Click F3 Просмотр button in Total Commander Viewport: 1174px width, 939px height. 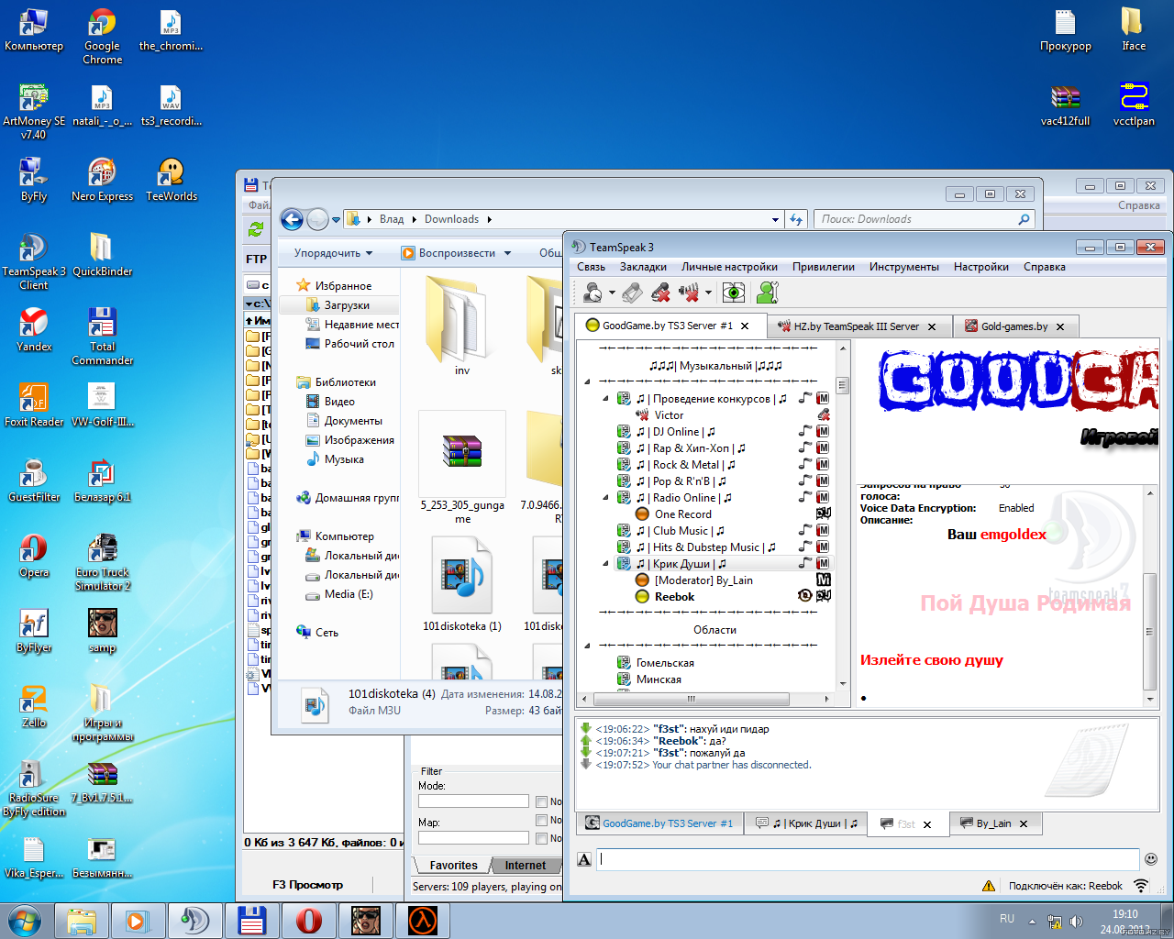pos(307,885)
